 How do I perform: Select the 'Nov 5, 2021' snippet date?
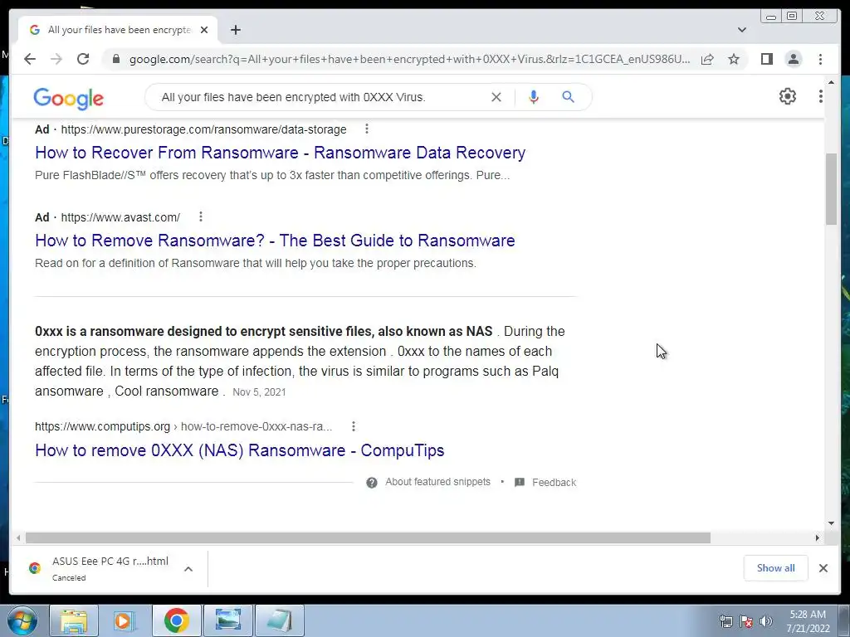259,392
